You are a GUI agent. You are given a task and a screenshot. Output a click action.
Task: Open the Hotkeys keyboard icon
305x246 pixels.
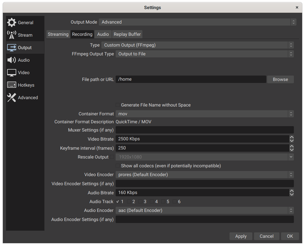coord(11,85)
